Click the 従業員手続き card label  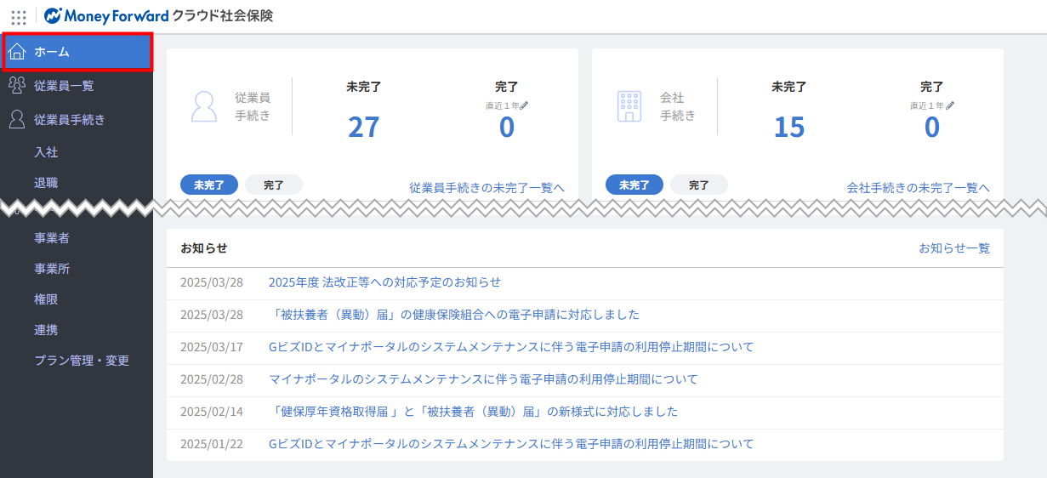pyautogui.click(x=253, y=106)
